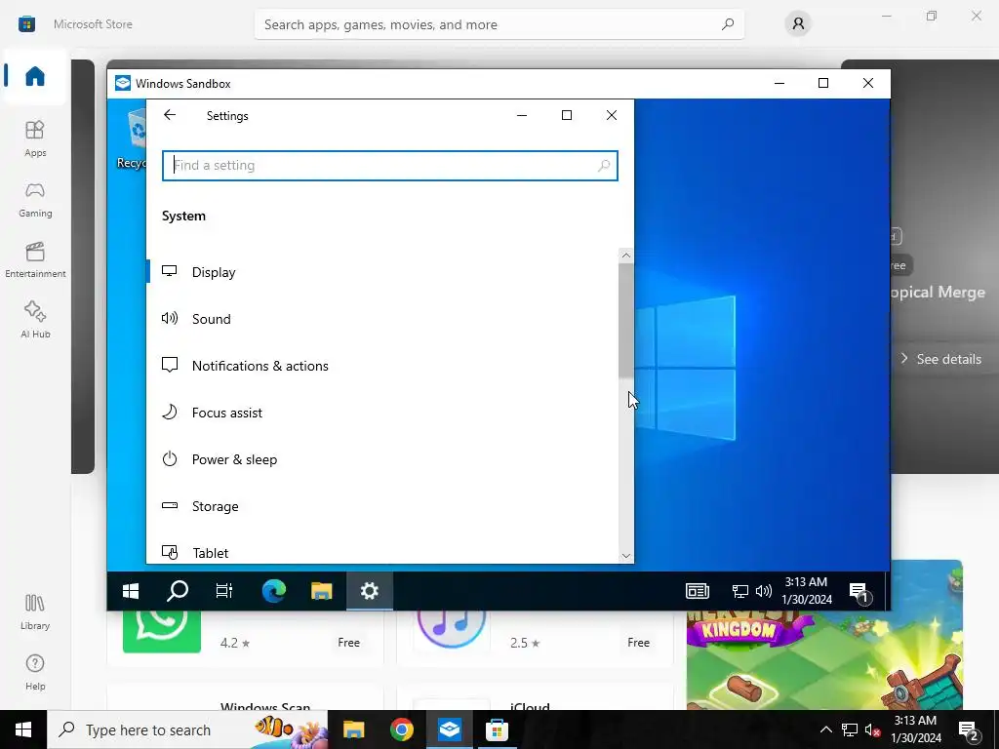Open News and interests in Sandbox taskbar
This screenshot has width=999, height=749.
(x=697, y=591)
